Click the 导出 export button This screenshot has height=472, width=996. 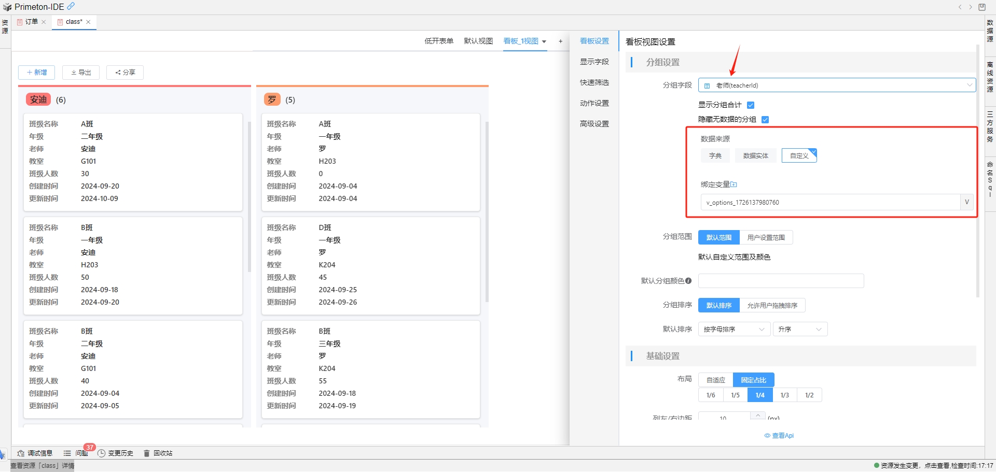point(81,73)
